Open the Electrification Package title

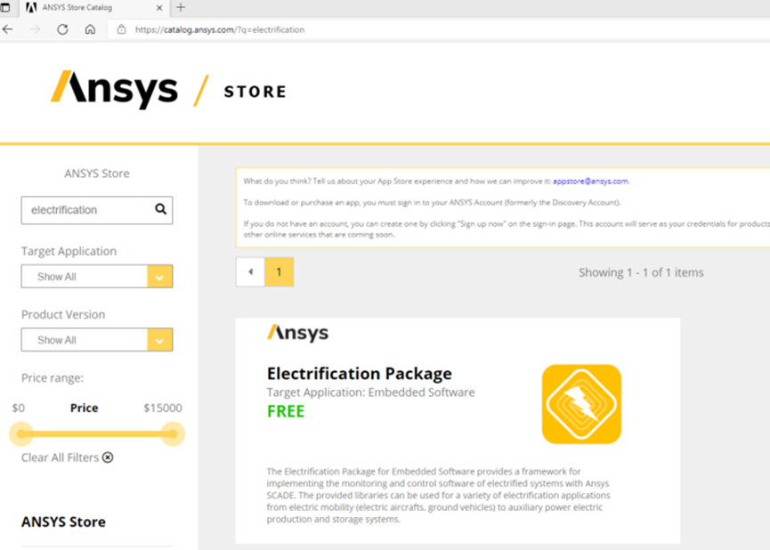358,373
